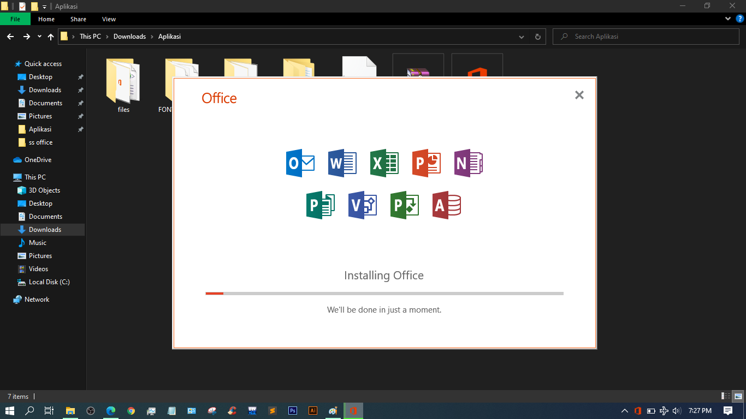The width and height of the screenshot is (746, 419).
Task: Click the PowerPoint icon in the Office installer
Action: point(427,163)
